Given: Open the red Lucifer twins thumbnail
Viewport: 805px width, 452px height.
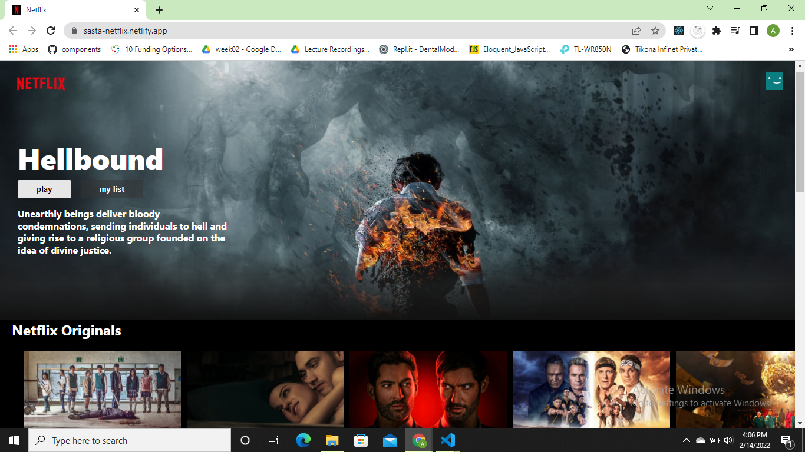Looking at the screenshot, I should [428, 390].
